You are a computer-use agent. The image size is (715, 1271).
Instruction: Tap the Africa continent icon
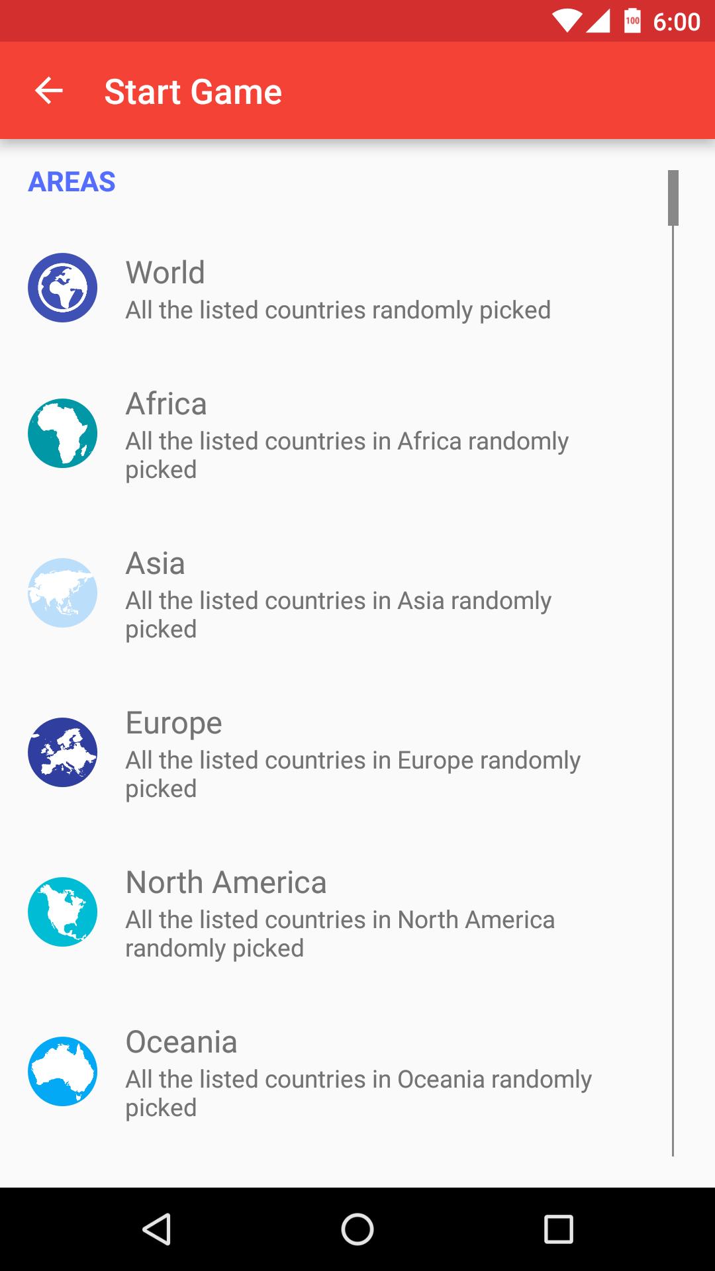point(62,434)
